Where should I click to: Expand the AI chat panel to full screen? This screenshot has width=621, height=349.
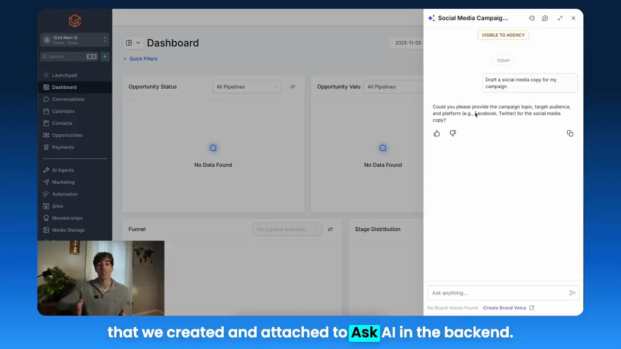point(560,18)
